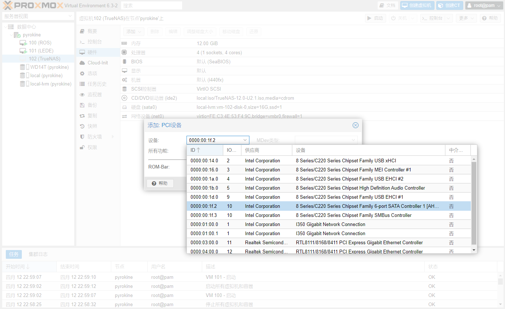Click the running VM icon for 100 (ROS)
This screenshot has width=505, height=309.
(x=23, y=43)
